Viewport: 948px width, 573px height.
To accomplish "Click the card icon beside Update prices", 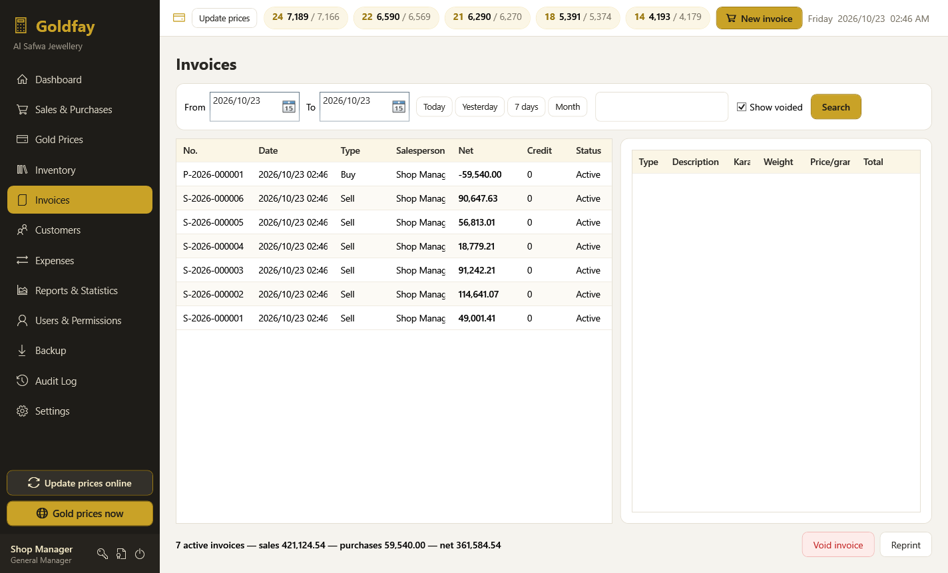I will click(179, 18).
